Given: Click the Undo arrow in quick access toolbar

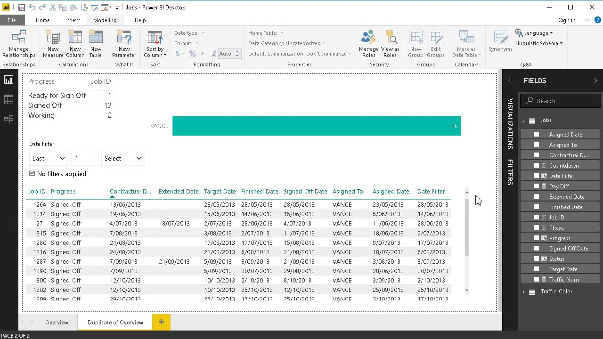Looking at the screenshot, I should pos(32,8).
